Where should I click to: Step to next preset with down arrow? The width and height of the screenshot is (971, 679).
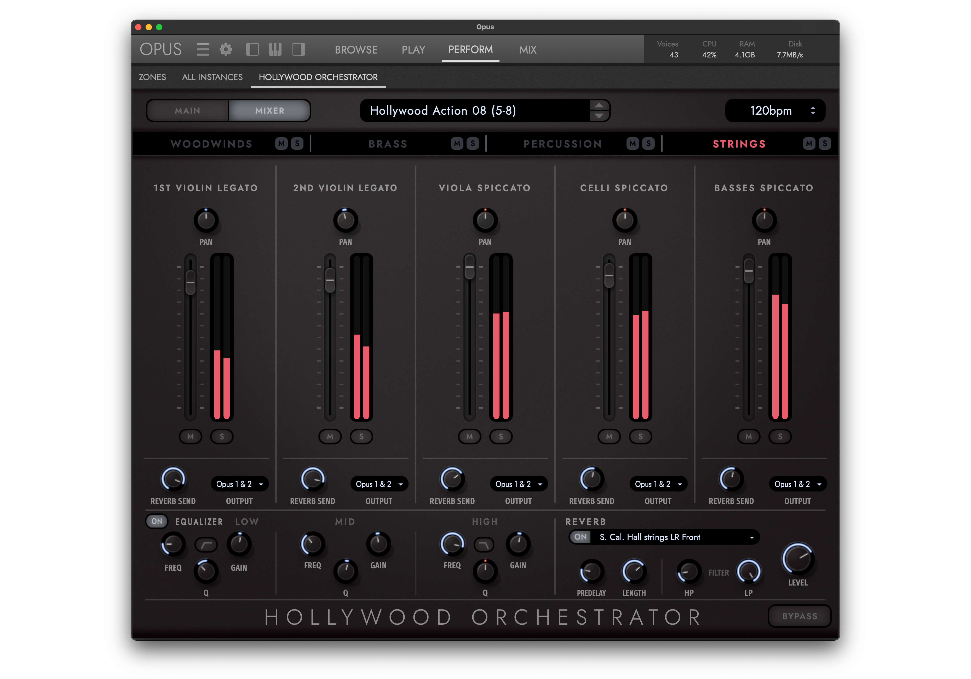point(599,116)
